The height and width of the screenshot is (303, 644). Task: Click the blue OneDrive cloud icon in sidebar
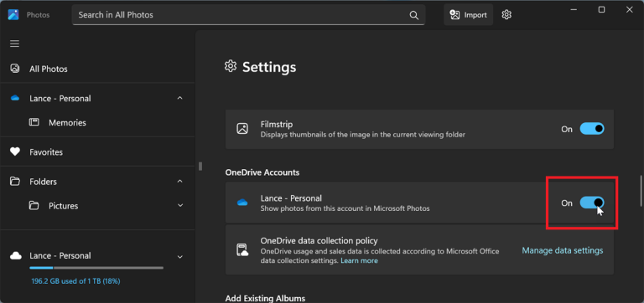pyautogui.click(x=15, y=99)
